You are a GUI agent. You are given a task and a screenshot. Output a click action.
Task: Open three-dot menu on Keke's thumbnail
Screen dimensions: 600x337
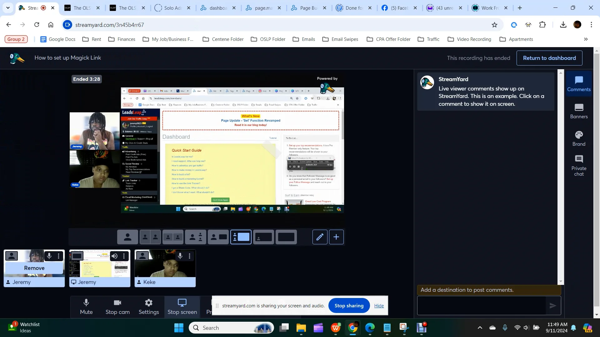189,256
